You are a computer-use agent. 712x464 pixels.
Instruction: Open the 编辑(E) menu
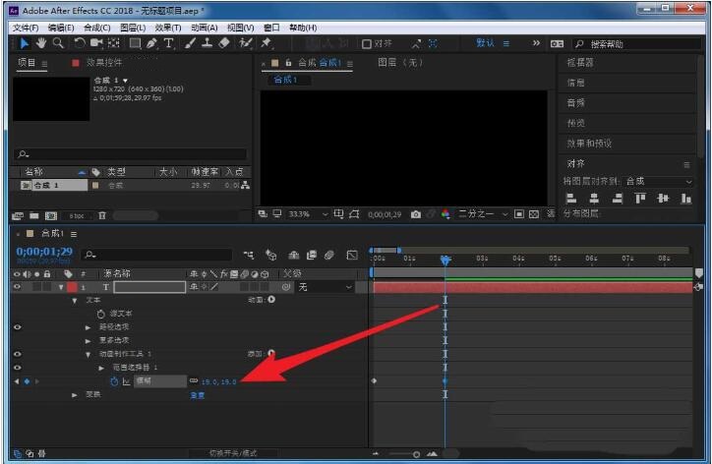point(61,28)
